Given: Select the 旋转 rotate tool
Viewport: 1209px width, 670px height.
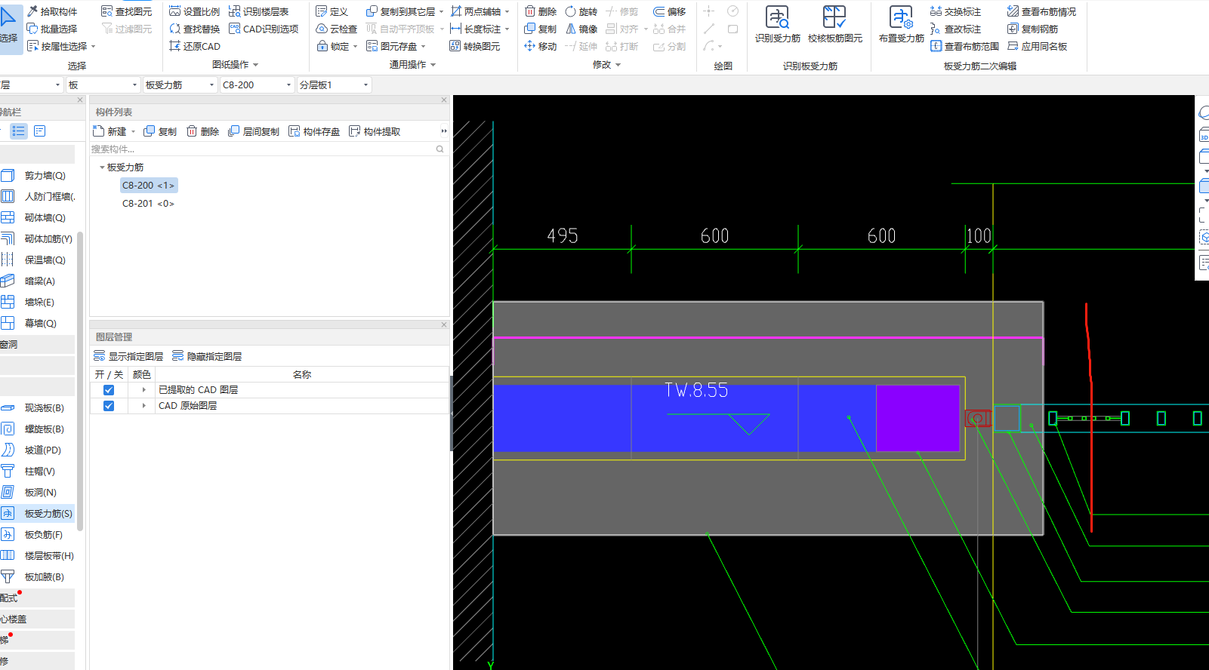Looking at the screenshot, I should coord(581,11).
